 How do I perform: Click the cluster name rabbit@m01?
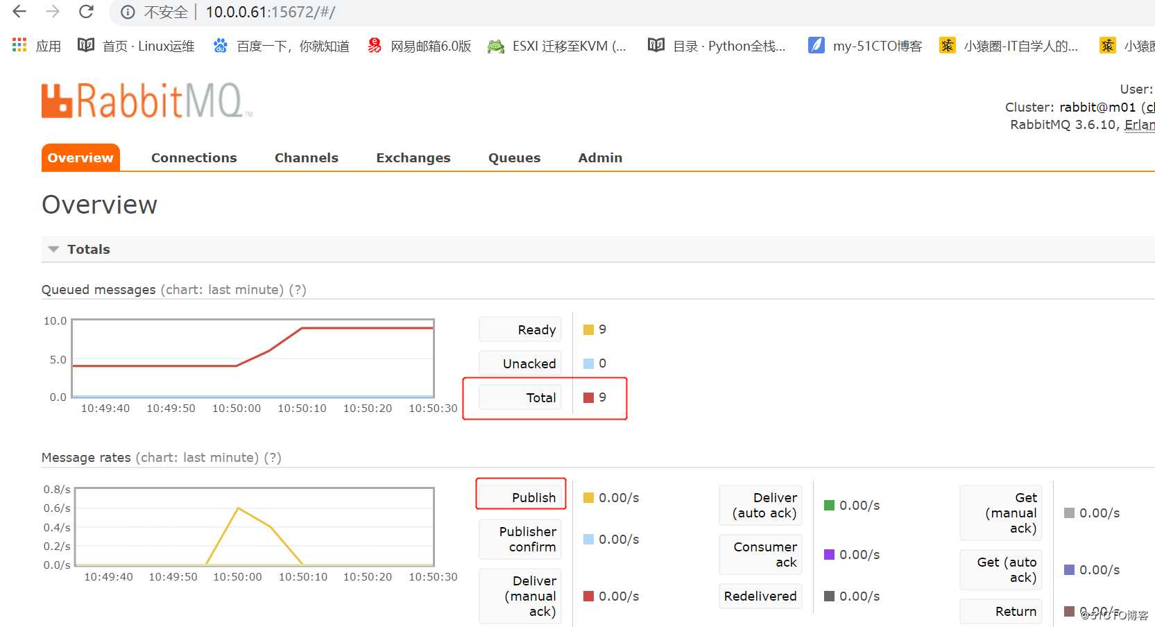(1097, 108)
